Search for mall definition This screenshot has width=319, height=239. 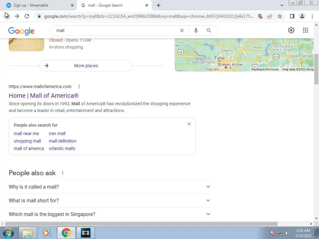coord(62,141)
